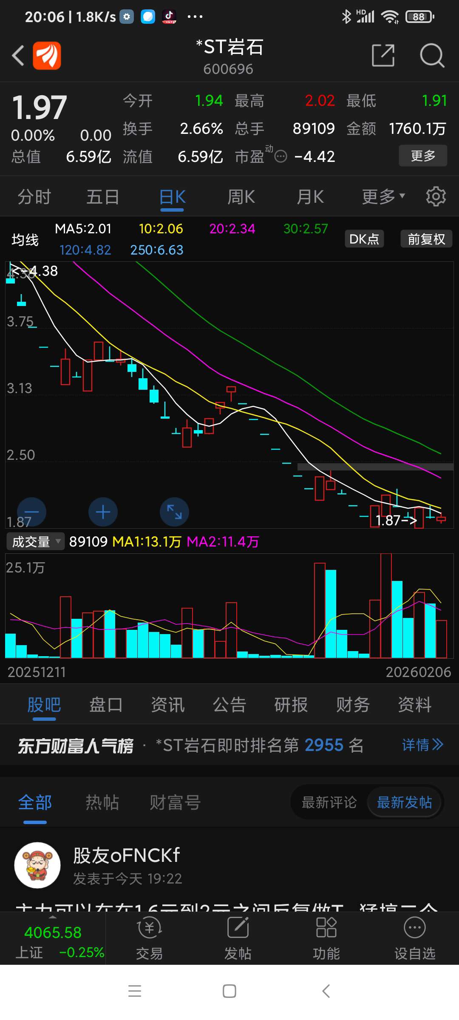Expand more quote data with 更多 button

tap(423, 156)
